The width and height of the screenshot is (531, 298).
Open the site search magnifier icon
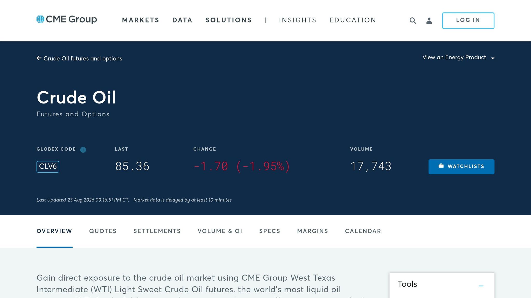pos(413,21)
